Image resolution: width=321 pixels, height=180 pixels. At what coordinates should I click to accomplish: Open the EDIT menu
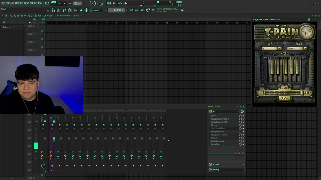pyautogui.click(x=8, y=3)
